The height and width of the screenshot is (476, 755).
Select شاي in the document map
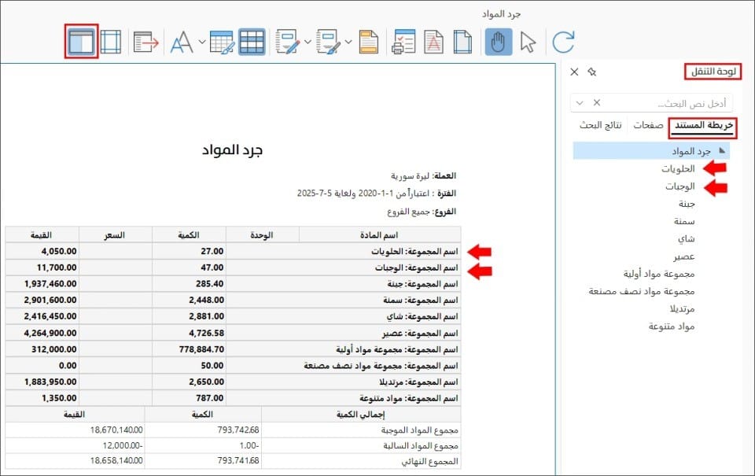(x=686, y=239)
